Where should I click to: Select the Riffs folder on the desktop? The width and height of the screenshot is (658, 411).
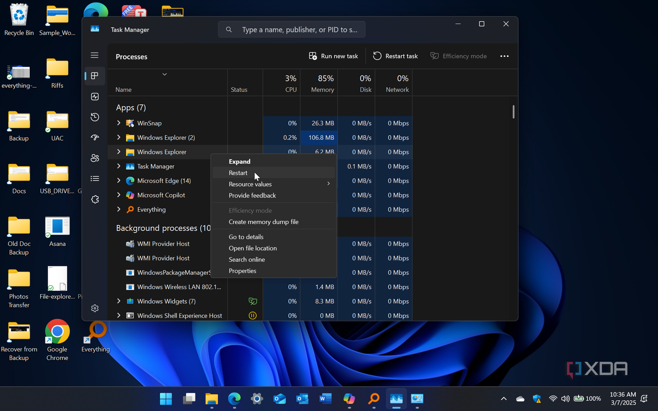57,74
